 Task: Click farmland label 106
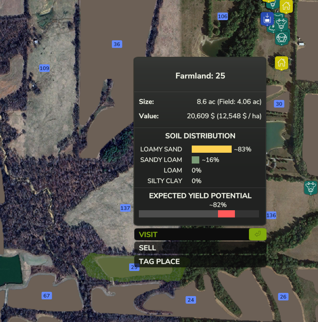coord(223,16)
